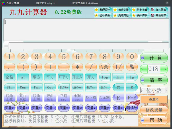Insert the minus operator
The width and height of the screenshot is (172, 129).
tap(64, 67)
